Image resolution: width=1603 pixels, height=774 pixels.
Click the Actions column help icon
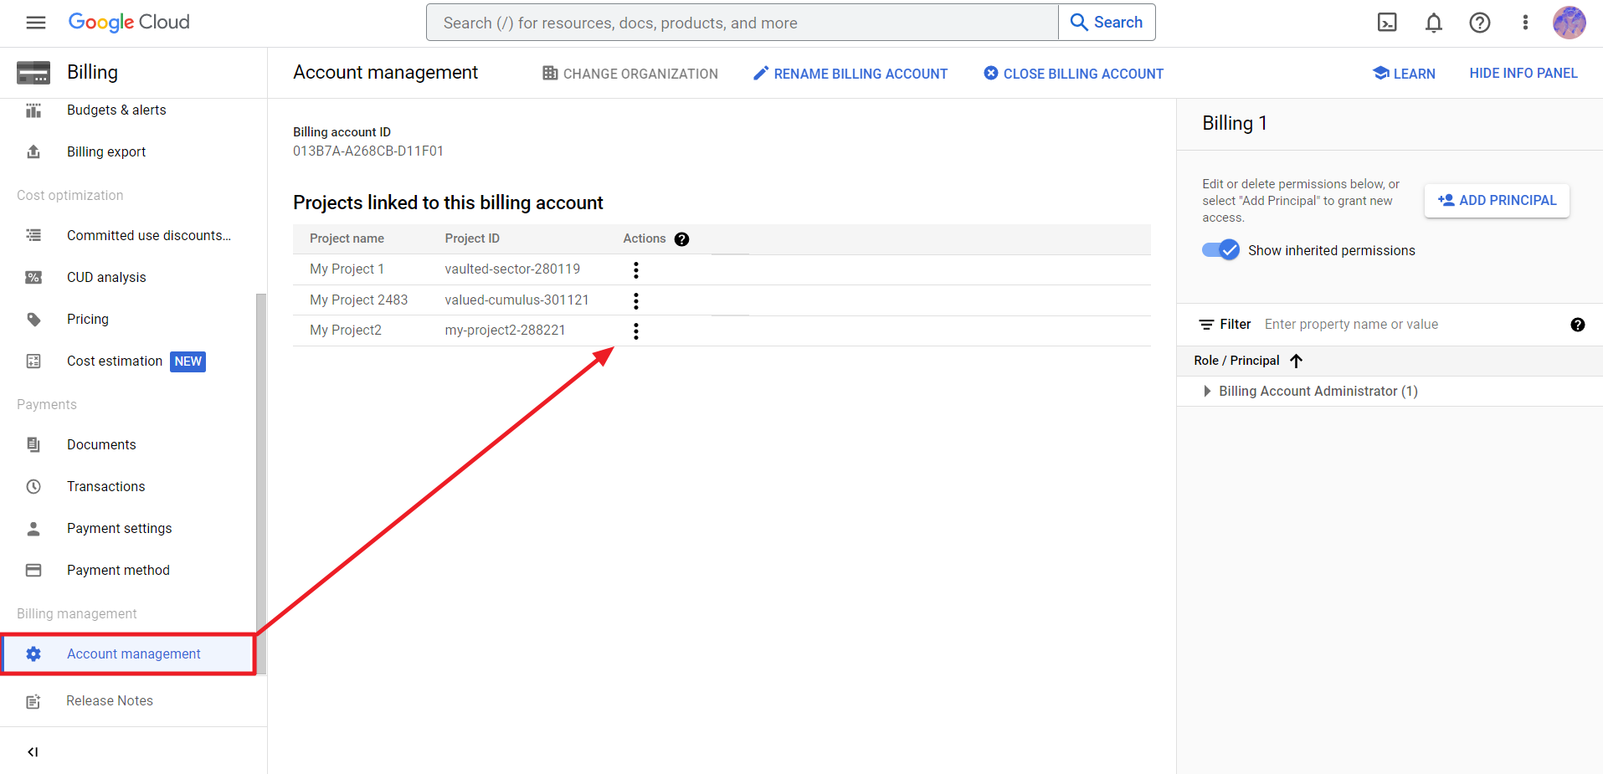click(682, 239)
